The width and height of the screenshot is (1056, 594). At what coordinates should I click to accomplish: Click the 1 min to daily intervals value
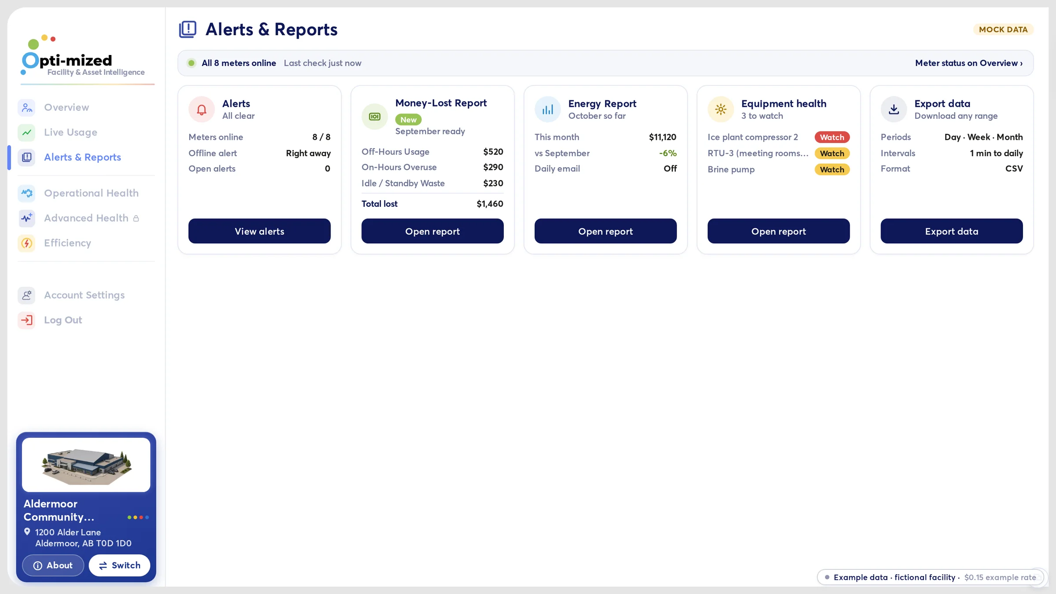[x=996, y=153]
